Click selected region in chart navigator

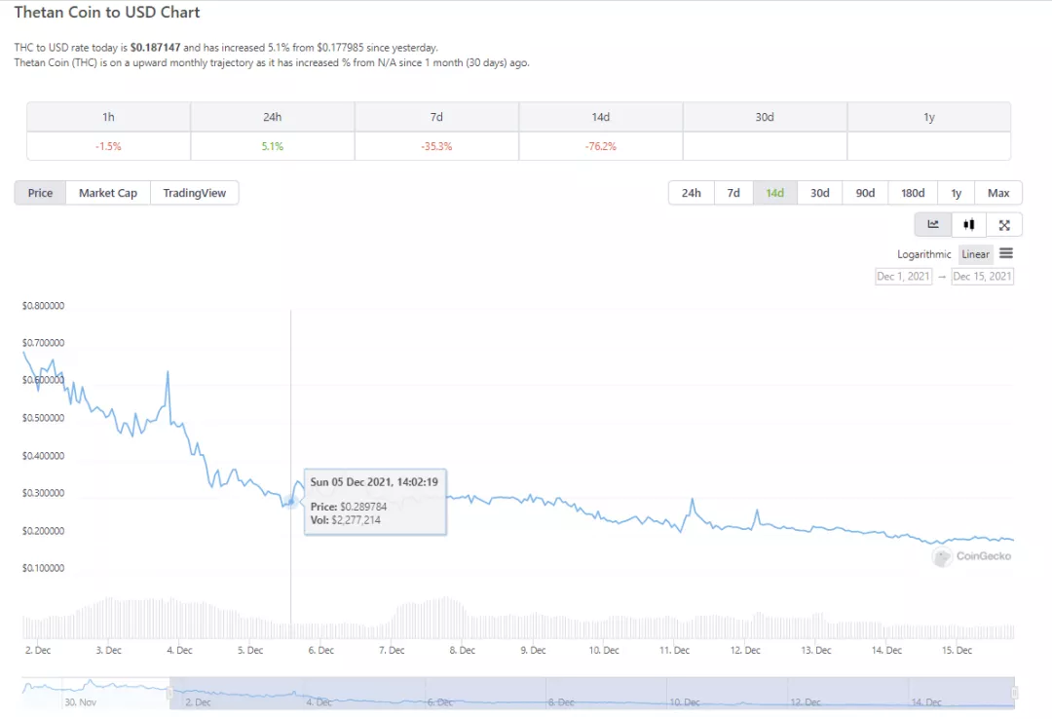(x=592, y=693)
